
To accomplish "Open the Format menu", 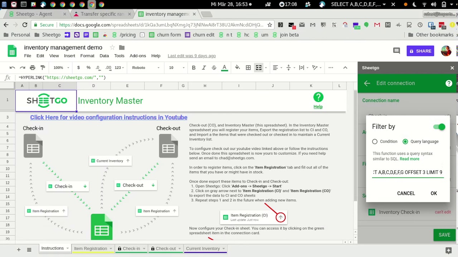I will [87, 56].
